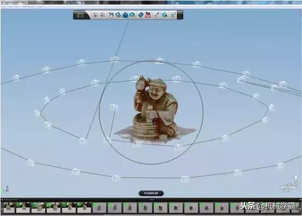Select the camera marker at the diagonal line's lower end
The width and height of the screenshot is (302, 216).
(83, 141)
